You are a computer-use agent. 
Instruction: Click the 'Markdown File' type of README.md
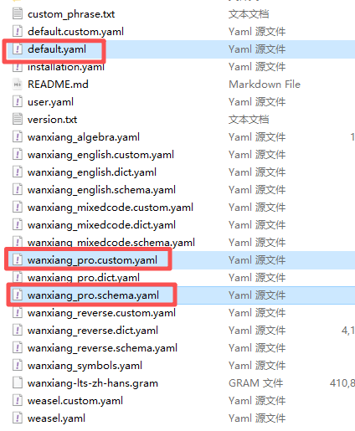[x=265, y=85]
